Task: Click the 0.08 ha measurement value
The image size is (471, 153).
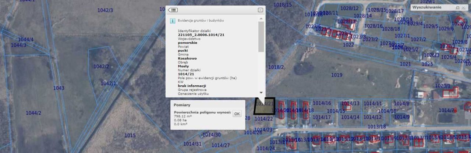Action: click(180, 120)
